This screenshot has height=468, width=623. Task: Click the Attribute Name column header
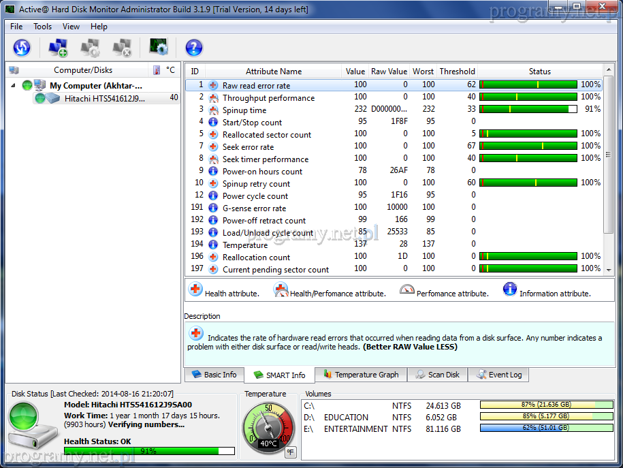(273, 71)
